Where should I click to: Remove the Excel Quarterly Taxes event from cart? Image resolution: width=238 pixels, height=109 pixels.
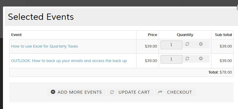tap(201, 44)
